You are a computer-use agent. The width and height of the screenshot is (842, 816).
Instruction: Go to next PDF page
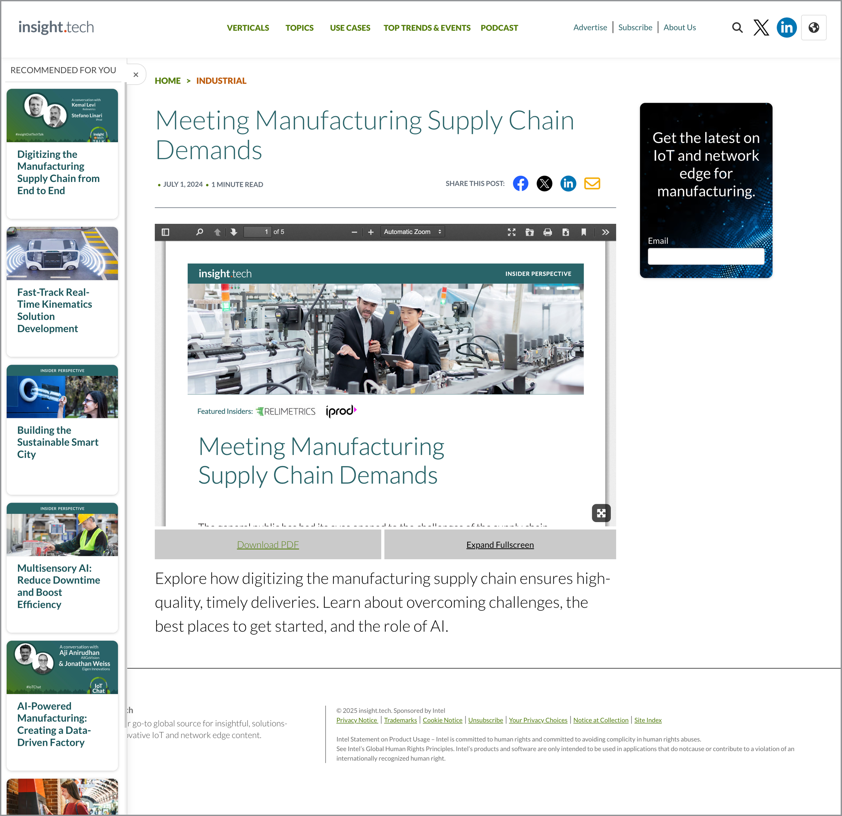(234, 232)
